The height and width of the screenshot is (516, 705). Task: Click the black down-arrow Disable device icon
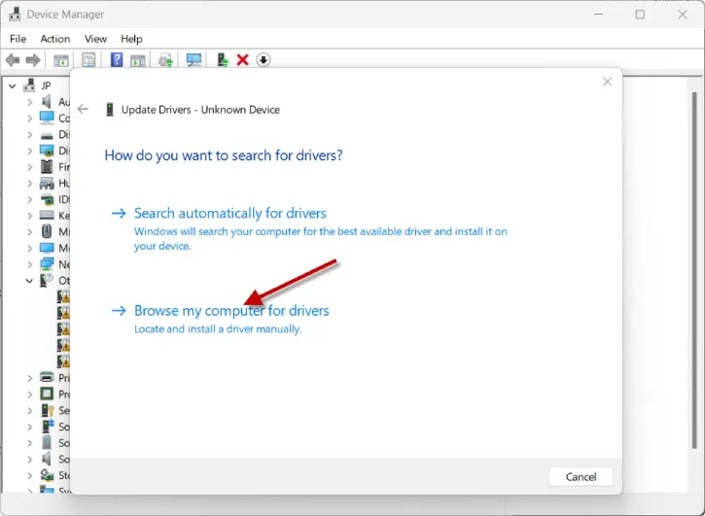point(264,60)
